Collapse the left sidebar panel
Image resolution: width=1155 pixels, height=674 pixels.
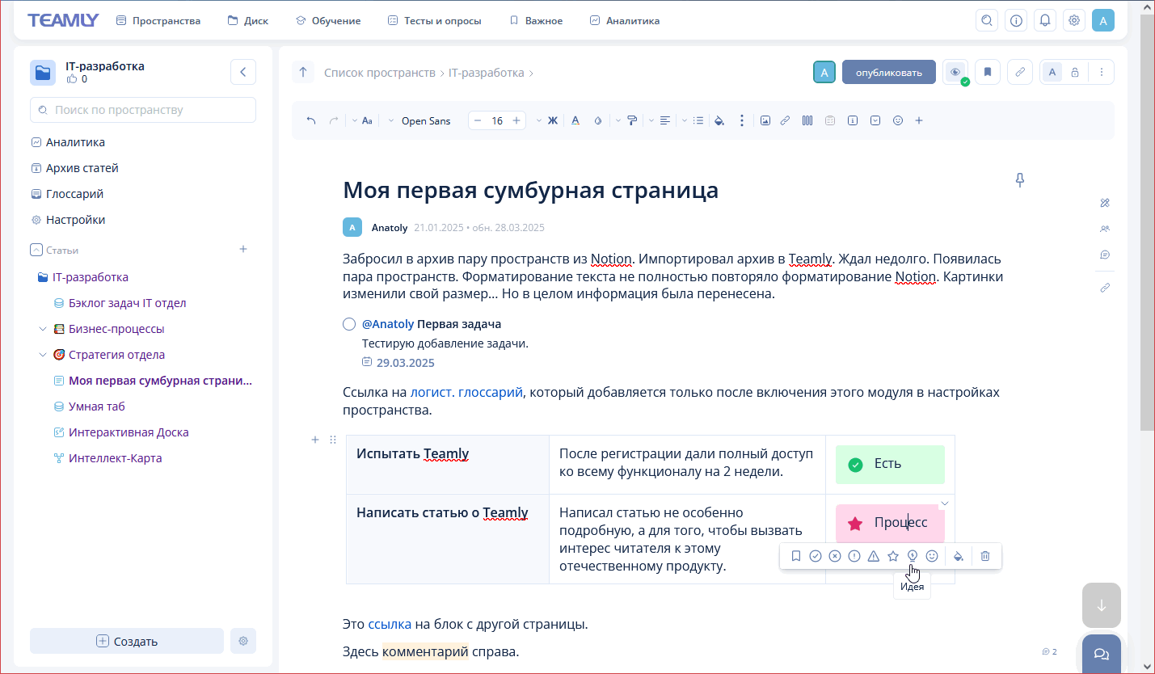[x=243, y=72]
